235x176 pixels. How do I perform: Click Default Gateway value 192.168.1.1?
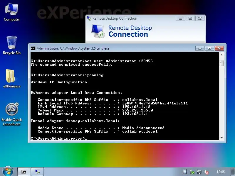pyautogui.click(x=135, y=114)
